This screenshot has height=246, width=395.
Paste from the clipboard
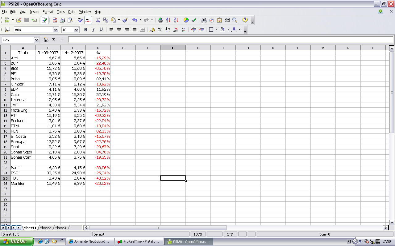(113, 20)
